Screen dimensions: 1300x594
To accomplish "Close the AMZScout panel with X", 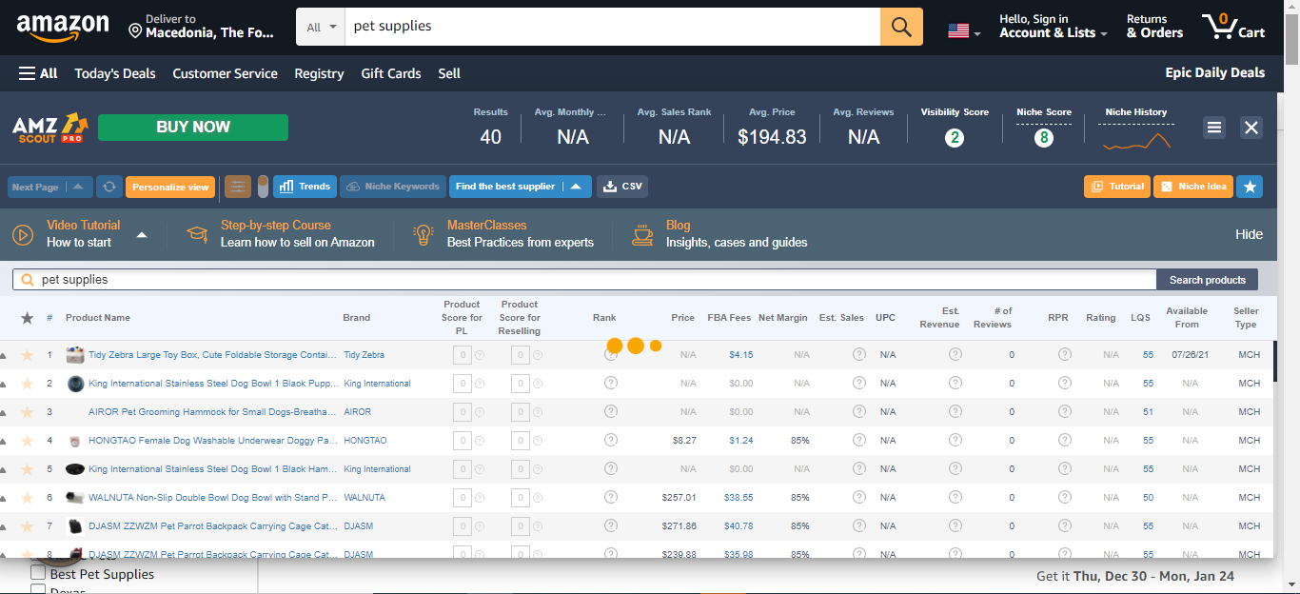I will pyautogui.click(x=1251, y=128).
